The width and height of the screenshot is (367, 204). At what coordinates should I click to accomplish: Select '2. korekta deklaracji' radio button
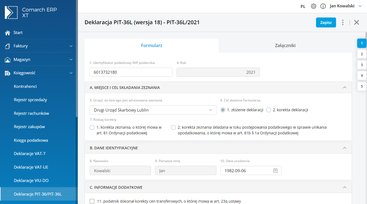268,110
